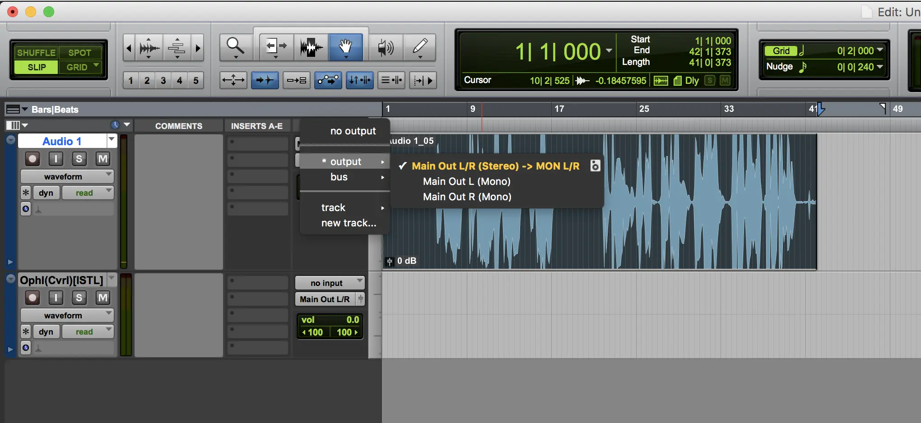Toggle Zoom Toggle button
921x423 pixels.
pyautogui.click(x=233, y=80)
